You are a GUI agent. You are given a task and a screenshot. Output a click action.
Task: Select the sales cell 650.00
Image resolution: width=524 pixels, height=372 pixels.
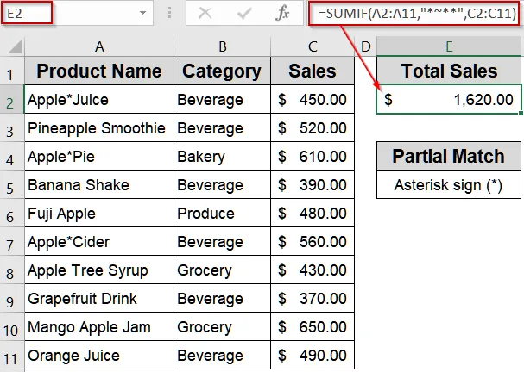point(313,326)
